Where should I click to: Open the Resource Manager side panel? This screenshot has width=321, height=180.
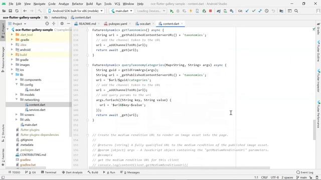(3, 60)
